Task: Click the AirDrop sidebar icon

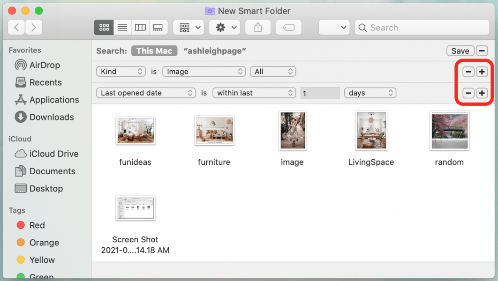Action: tap(21, 65)
